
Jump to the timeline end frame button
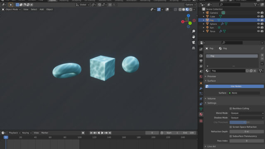pos(110,133)
